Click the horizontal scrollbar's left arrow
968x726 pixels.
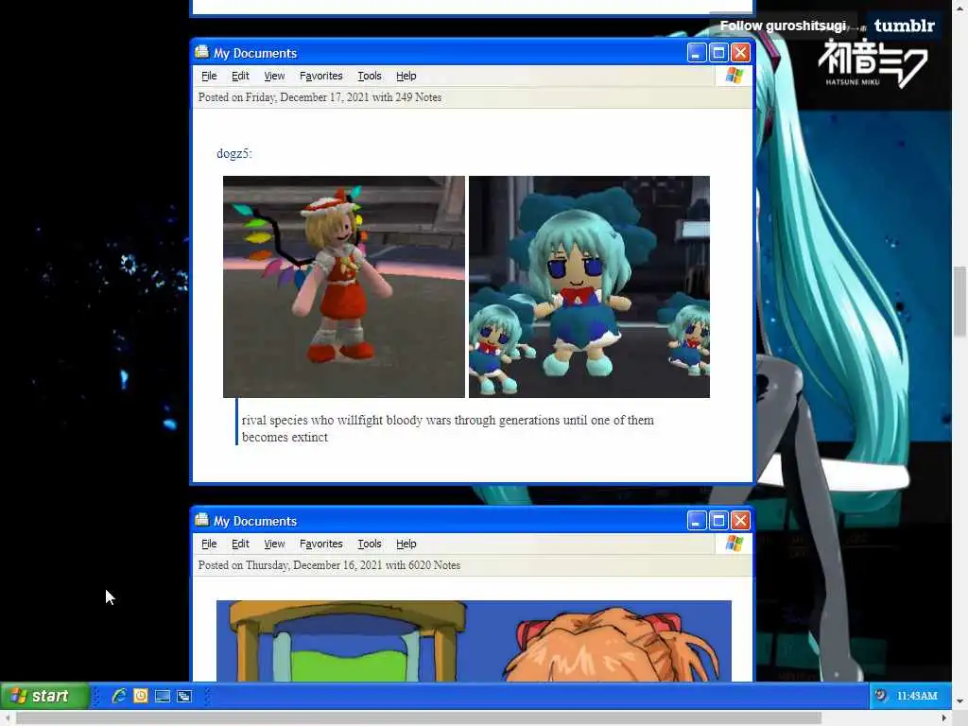tap(7, 718)
